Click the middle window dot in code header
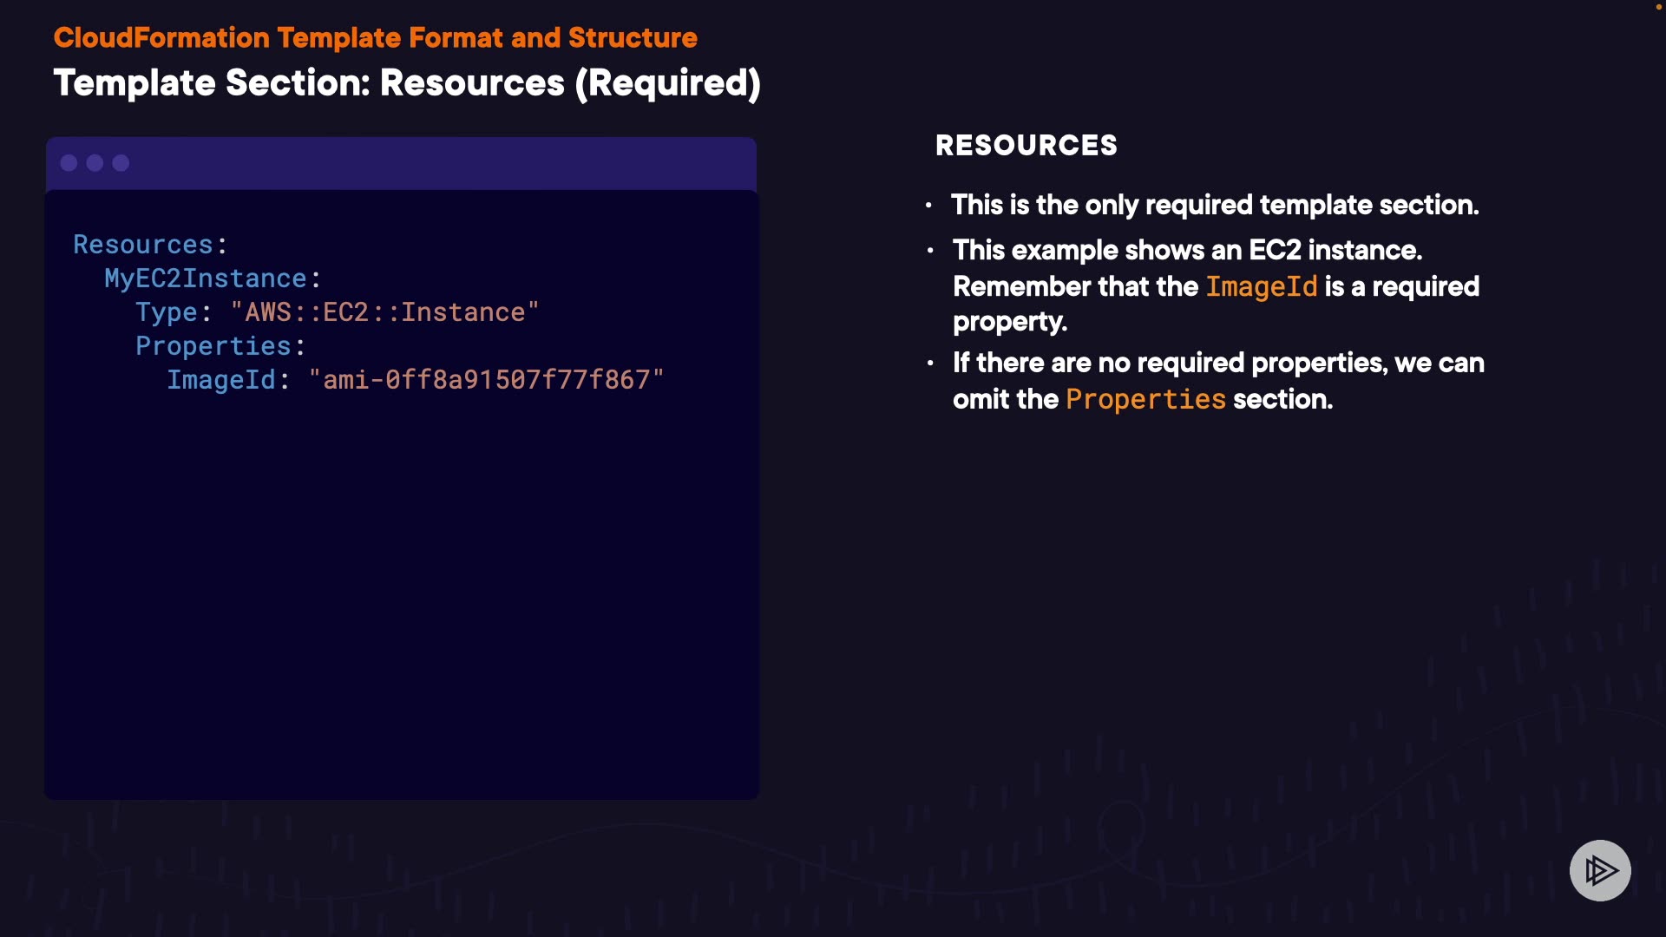 tap(95, 163)
